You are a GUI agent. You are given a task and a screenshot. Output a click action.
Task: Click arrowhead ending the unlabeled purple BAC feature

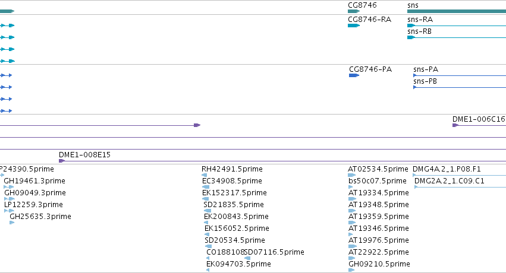click(x=197, y=125)
